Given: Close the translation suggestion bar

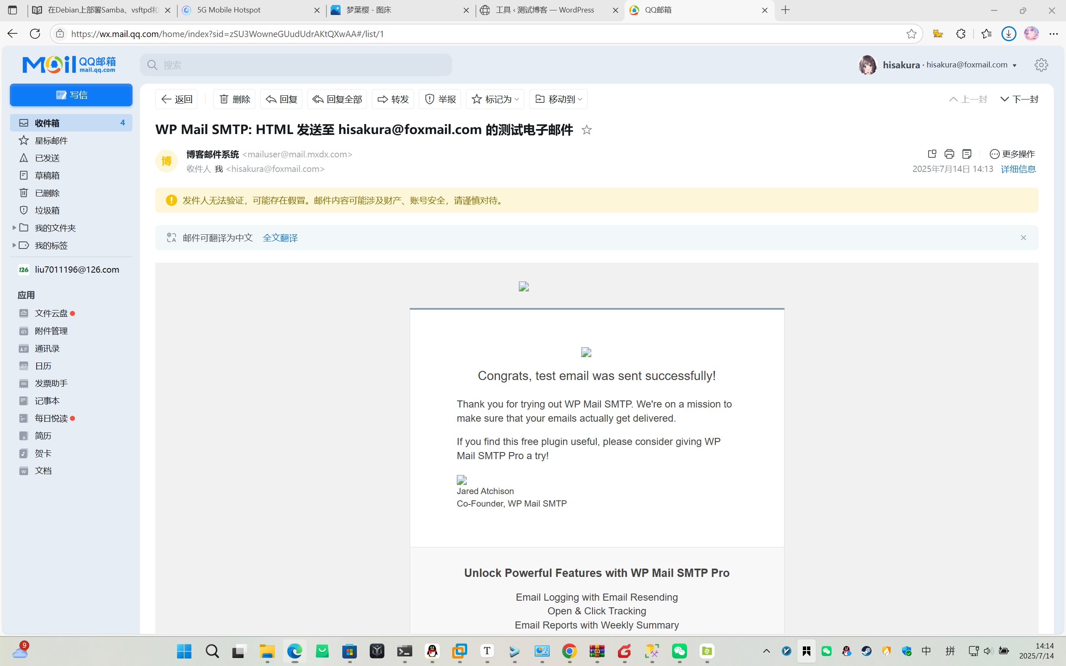Looking at the screenshot, I should click(x=1023, y=238).
